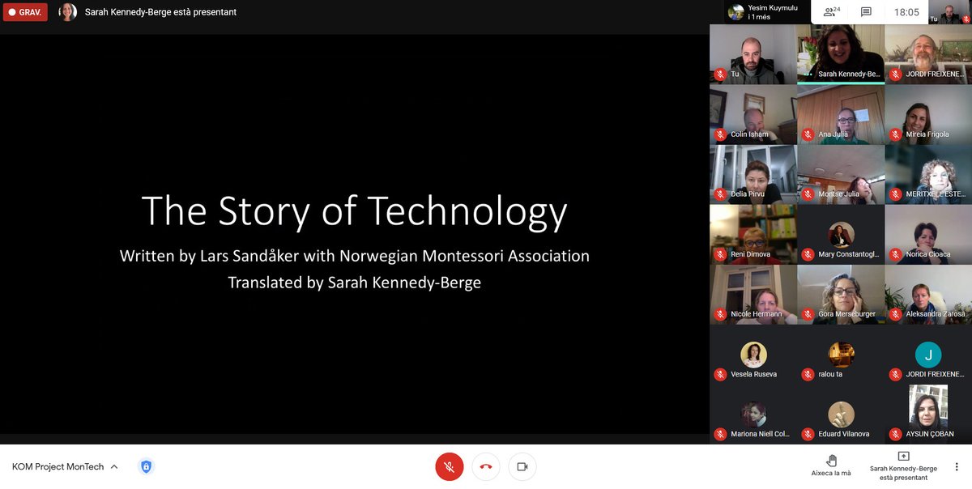Viewport: 972px width, 489px height.
Task: Select Nicole Hermann's video tile
Action: point(753,294)
